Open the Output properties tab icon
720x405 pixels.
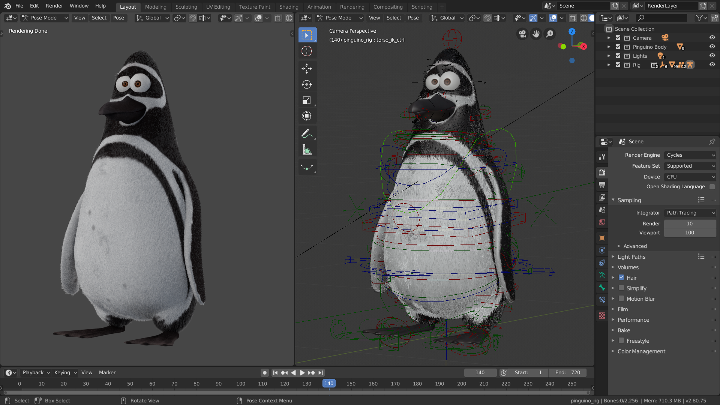[602, 185]
